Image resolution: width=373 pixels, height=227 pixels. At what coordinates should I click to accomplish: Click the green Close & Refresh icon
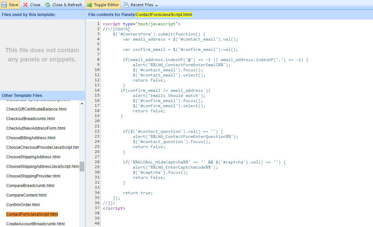pyautogui.click(x=48, y=5)
